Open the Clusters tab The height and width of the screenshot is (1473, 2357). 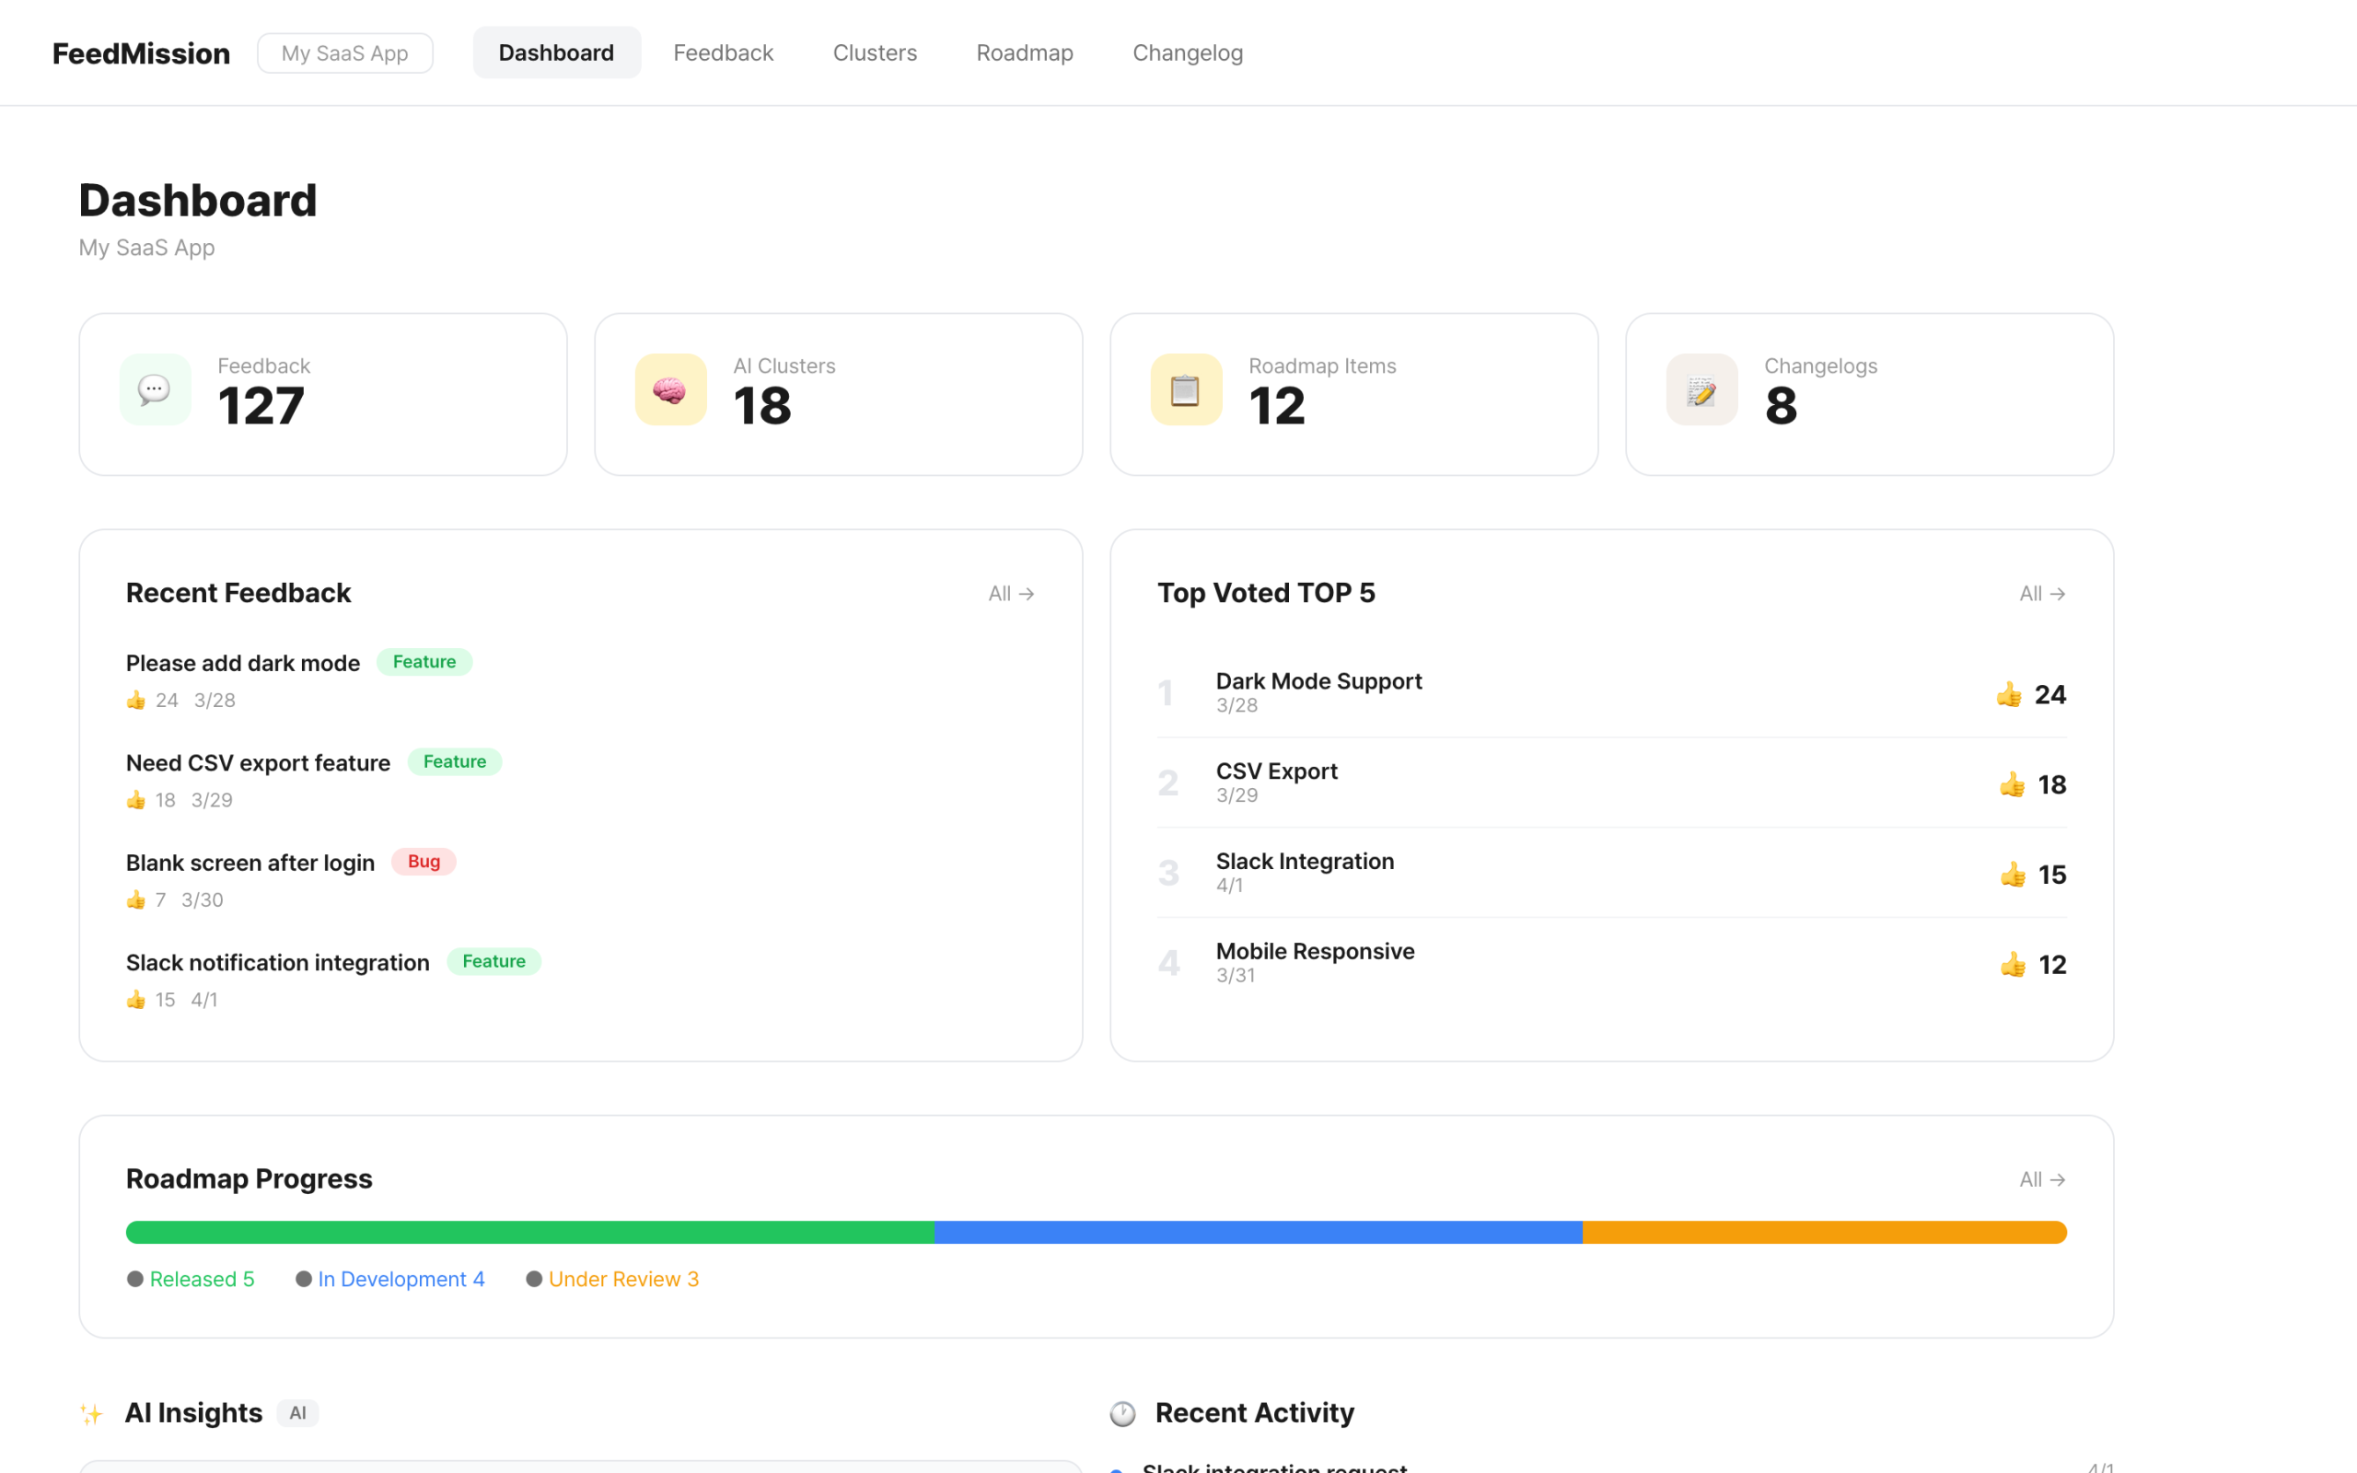(x=874, y=52)
